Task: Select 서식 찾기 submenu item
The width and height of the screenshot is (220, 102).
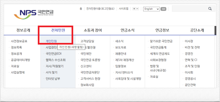Action: click(x=51, y=72)
